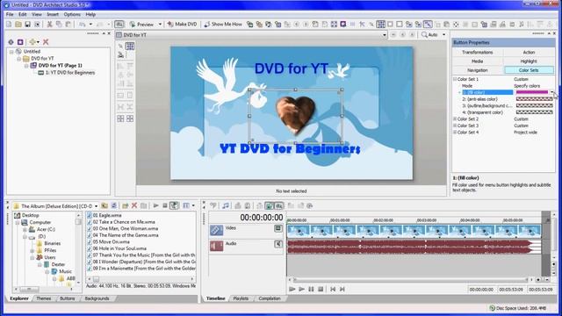The image size is (562, 316).
Task: Click the heart thumbnail button in preview
Action: tap(296, 116)
